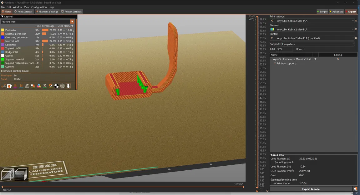Click the External perimeter orange color swatch
Viewport: 360px width, 195px height.
point(3,34)
